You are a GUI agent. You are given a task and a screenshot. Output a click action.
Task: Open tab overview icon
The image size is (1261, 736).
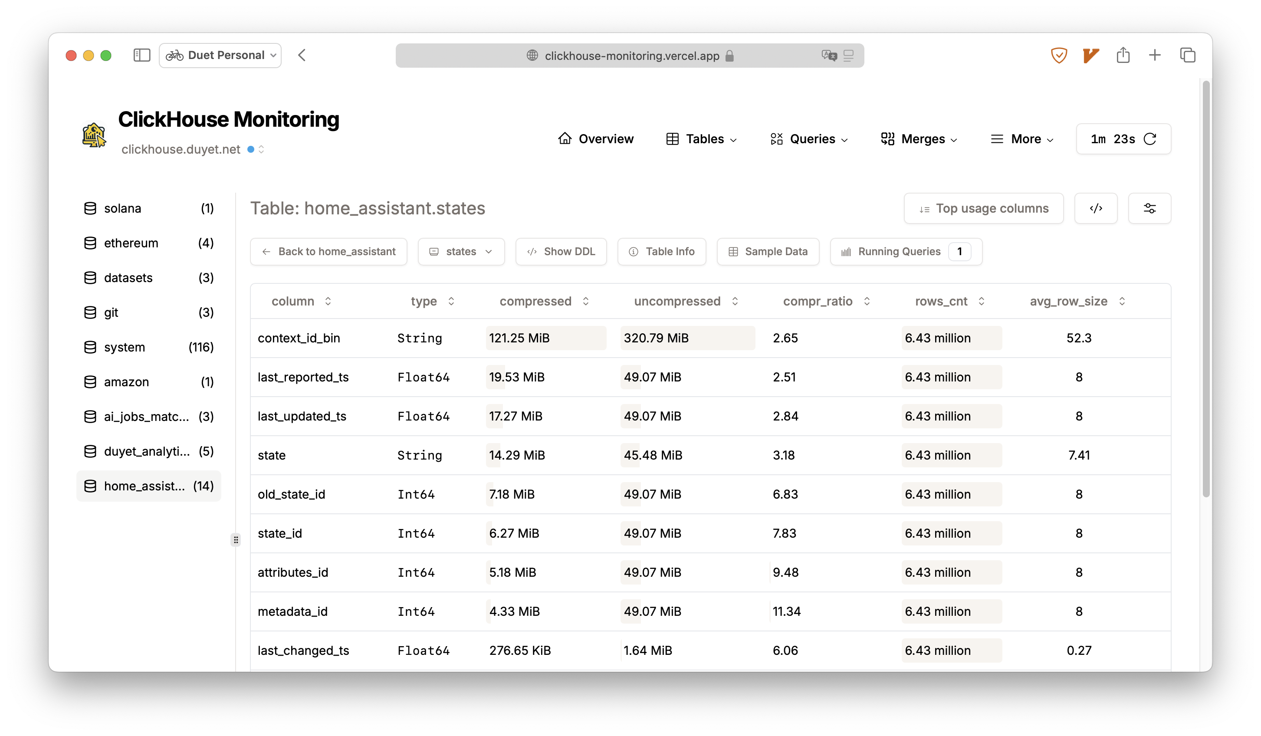click(x=1187, y=55)
